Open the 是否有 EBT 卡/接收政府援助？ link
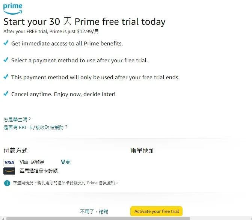252x220 pixels. [36, 128]
